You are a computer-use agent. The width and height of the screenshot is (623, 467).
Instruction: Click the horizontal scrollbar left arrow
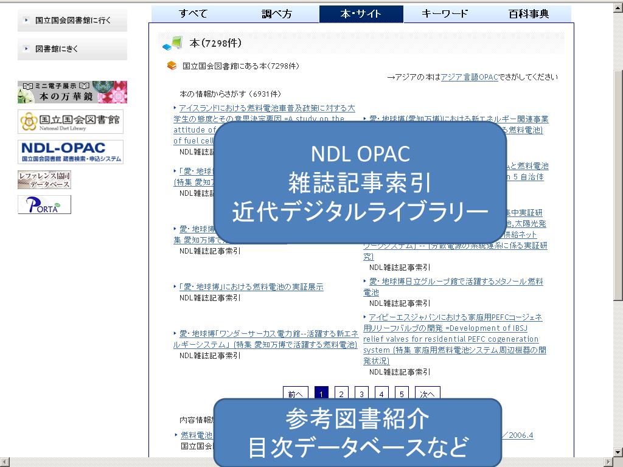4,462
